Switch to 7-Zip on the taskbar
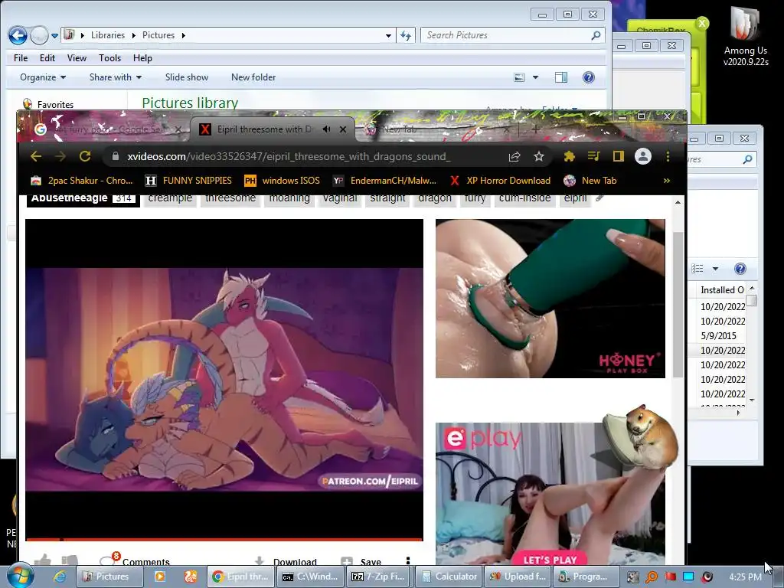784x588 pixels. pyautogui.click(x=378, y=577)
